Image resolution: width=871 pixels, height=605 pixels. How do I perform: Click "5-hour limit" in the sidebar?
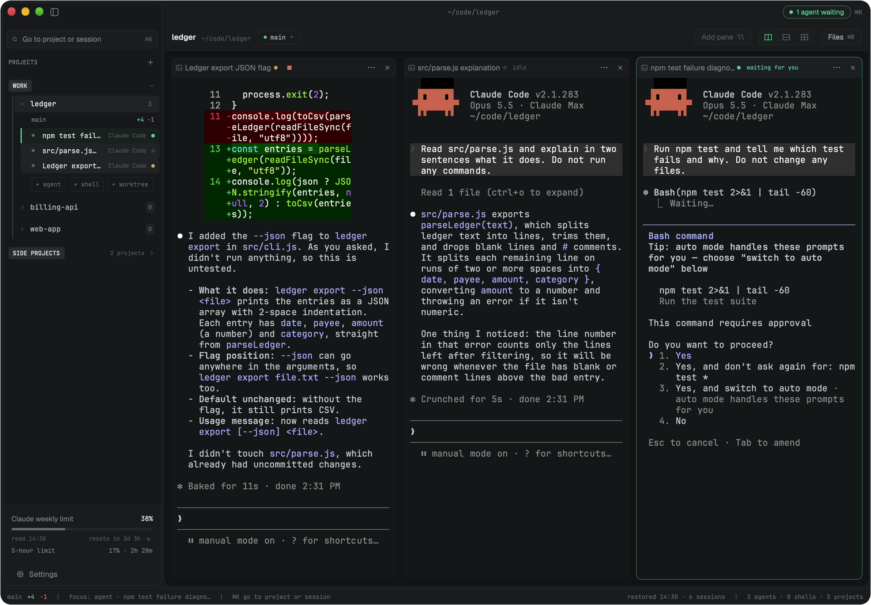tap(33, 551)
